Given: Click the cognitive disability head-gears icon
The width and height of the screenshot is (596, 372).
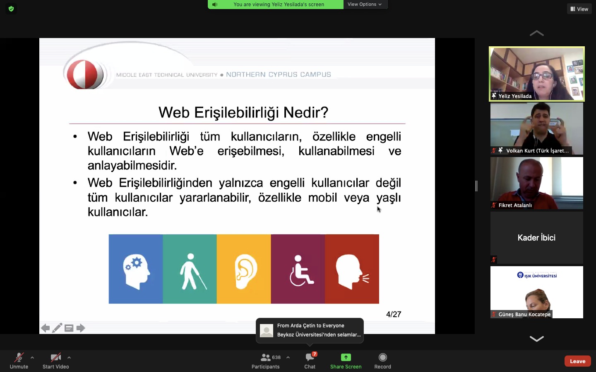Looking at the screenshot, I should 136,269.
